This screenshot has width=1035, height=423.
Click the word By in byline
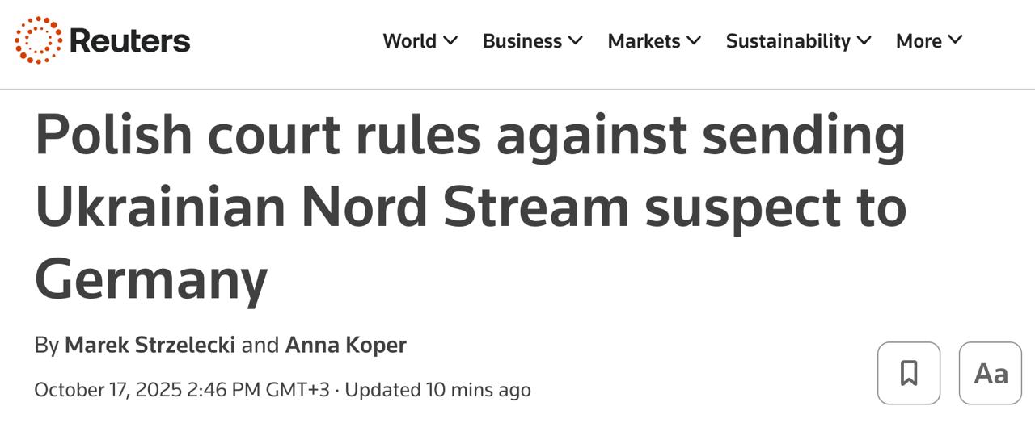pos(46,345)
